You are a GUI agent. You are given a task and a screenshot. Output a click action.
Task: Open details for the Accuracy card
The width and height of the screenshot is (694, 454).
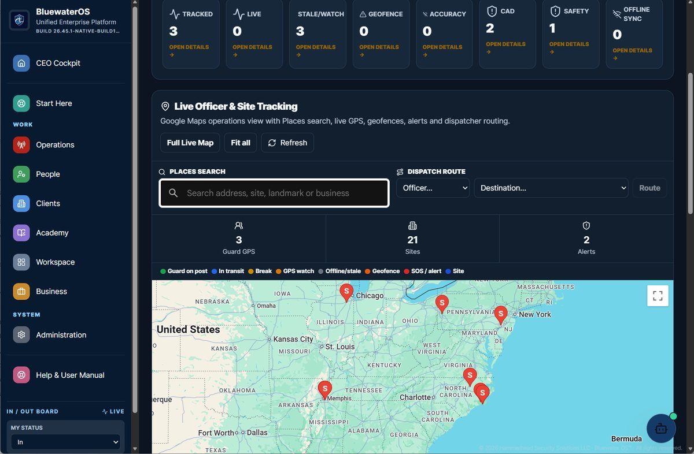[442, 51]
